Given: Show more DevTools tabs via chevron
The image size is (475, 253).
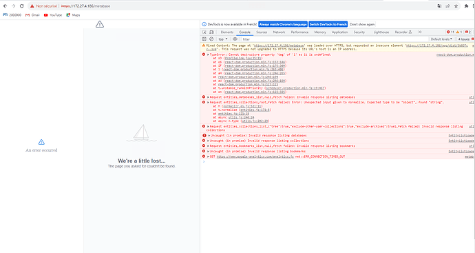Looking at the screenshot, I should pyautogui.click(x=420, y=32).
